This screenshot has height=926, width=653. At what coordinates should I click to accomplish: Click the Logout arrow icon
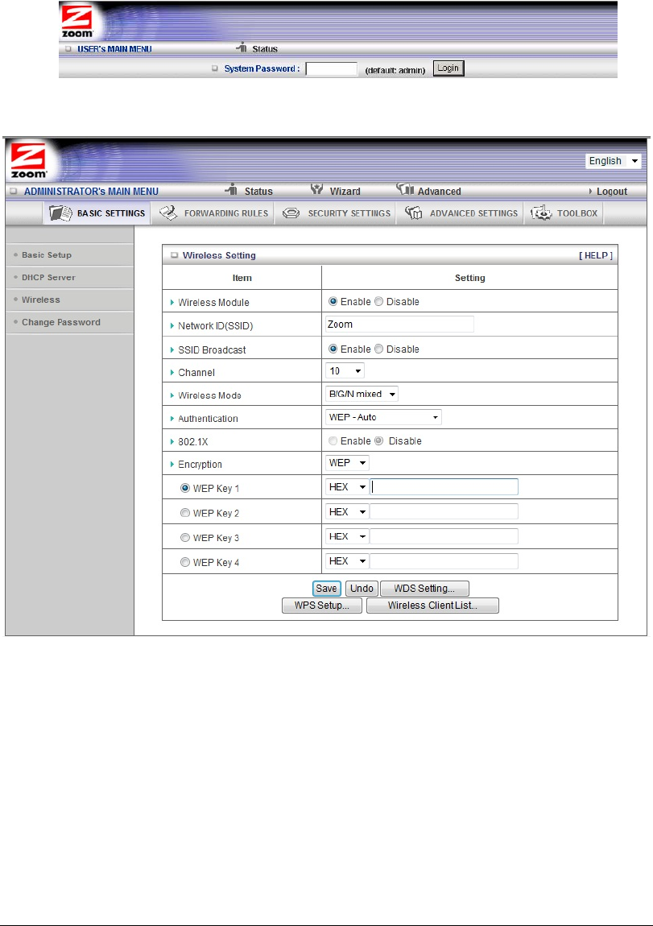click(x=590, y=192)
